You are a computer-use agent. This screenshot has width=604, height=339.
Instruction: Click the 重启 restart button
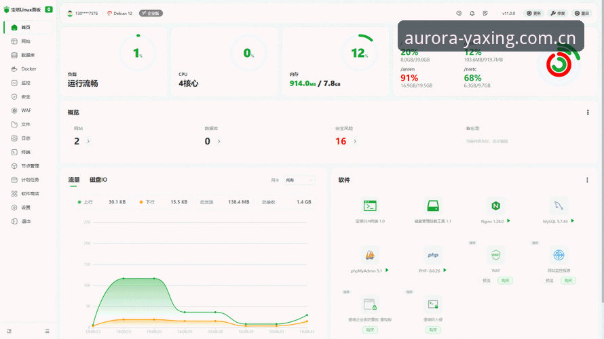point(582,13)
